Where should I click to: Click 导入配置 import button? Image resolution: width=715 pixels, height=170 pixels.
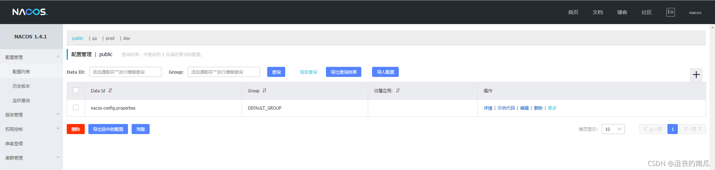tap(385, 72)
